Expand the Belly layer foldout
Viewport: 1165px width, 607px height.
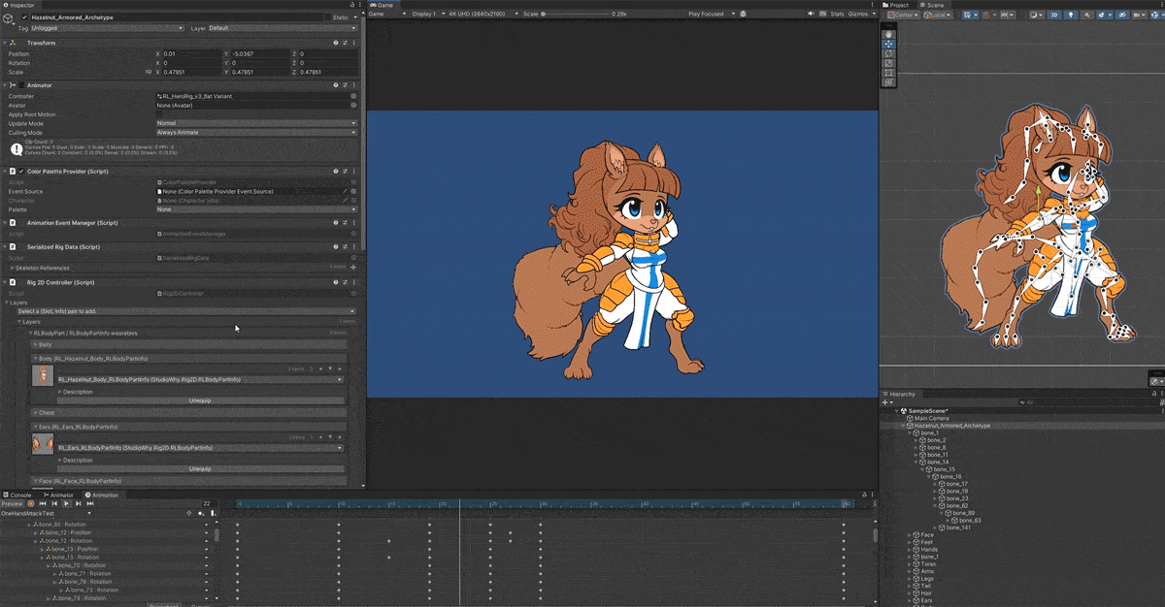(x=35, y=343)
